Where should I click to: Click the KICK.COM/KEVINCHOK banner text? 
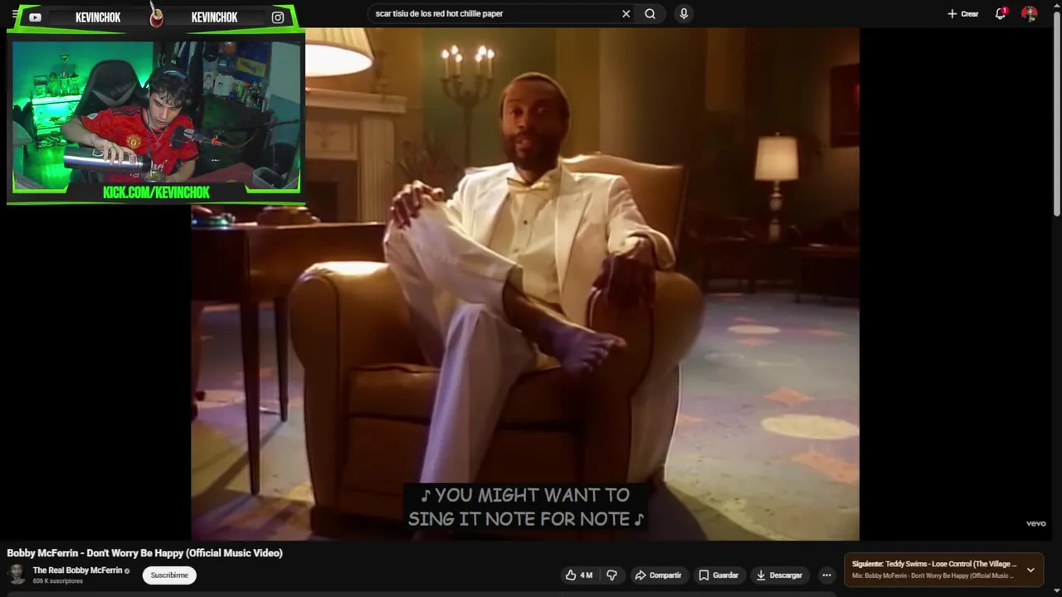(156, 192)
